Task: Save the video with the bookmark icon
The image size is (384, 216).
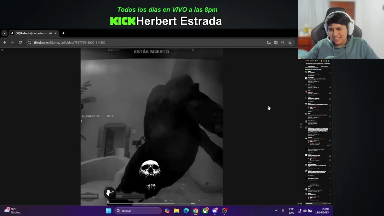Action: (x=315, y=61)
